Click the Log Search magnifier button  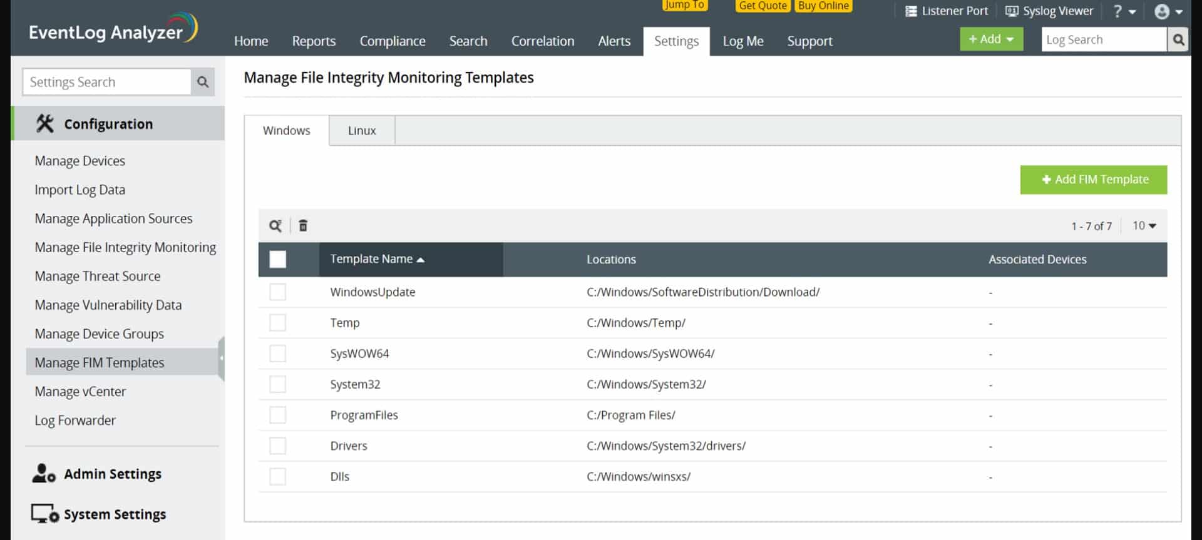[x=1178, y=40]
